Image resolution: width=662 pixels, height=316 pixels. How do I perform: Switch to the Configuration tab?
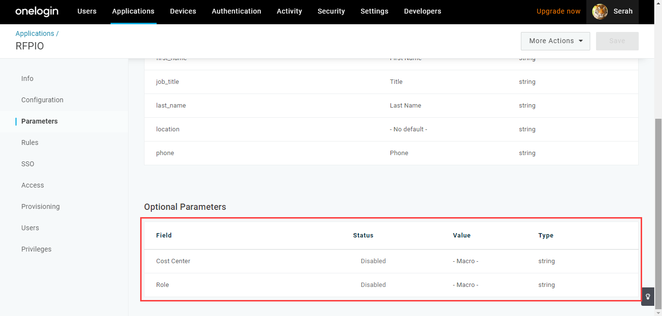42,100
